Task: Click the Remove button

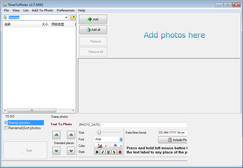Action: (93, 41)
